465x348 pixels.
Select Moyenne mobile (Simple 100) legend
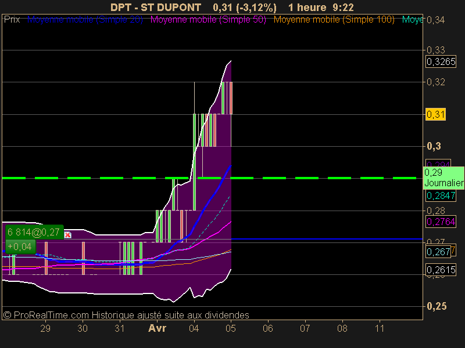click(x=334, y=20)
